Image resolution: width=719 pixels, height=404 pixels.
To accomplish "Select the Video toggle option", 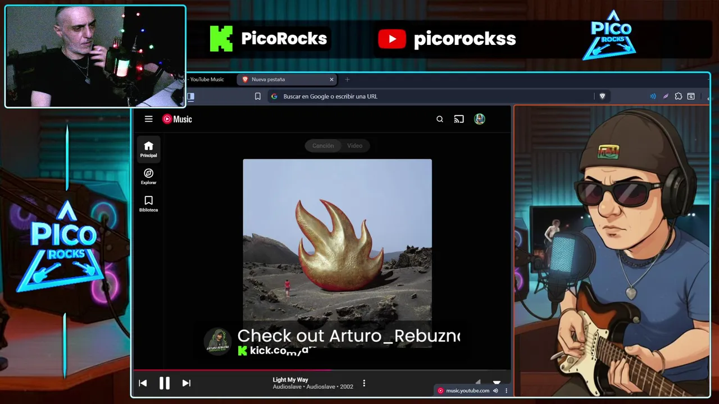I will (354, 146).
